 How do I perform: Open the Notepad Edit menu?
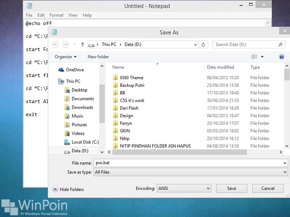tap(41, 15)
